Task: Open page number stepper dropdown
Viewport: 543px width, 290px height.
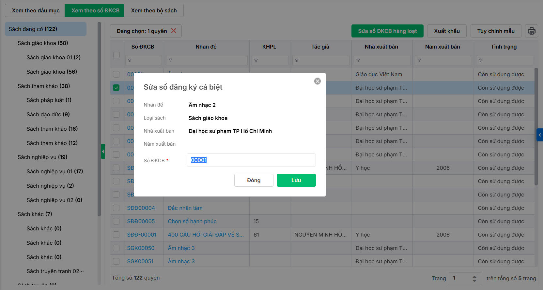Action: (x=474, y=278)
